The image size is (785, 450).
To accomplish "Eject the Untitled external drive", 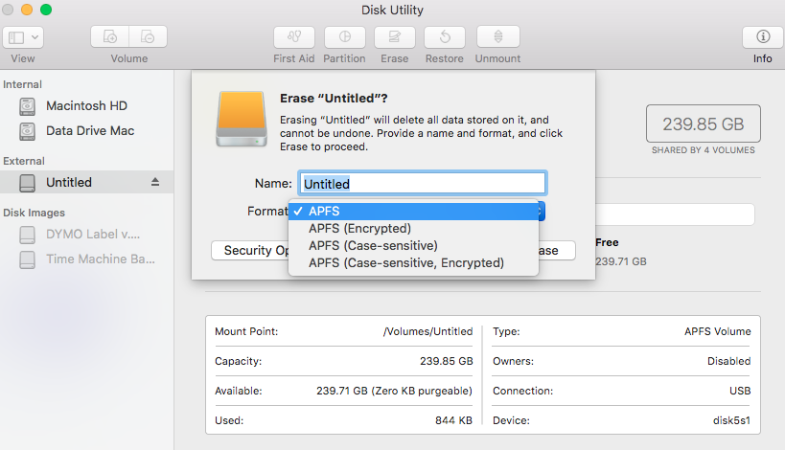I will 155,182.
